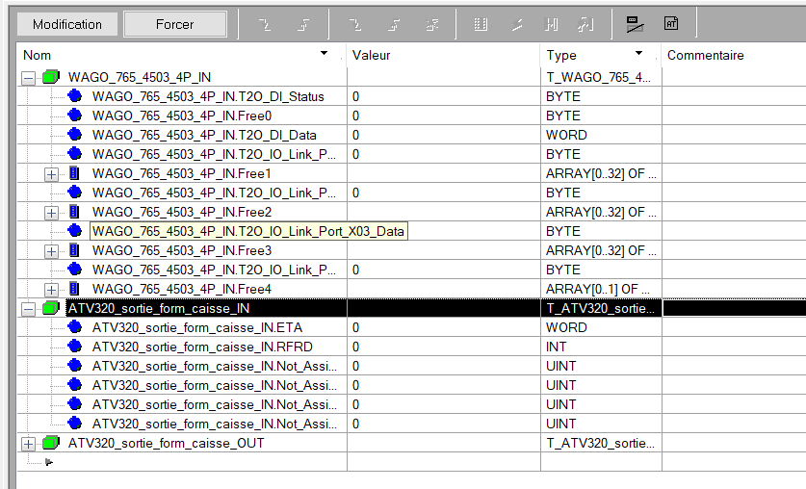Click the blue array icon beside Free1
This screenshot has width=806, height=489.
coord(75,173)
